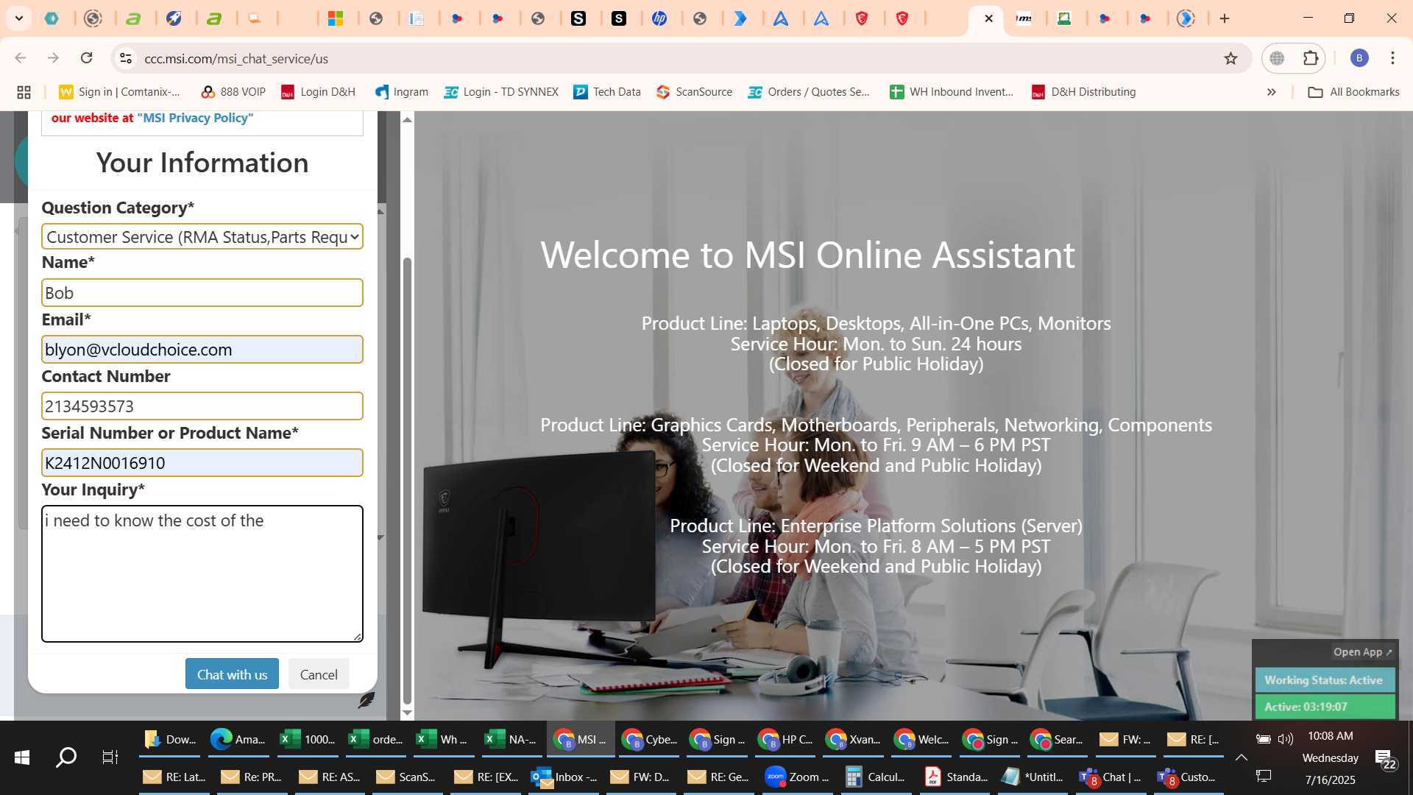1413x795 pixels.
Task: Open Login - TD SYNNEX bookmark
Action: pos(501,92)
